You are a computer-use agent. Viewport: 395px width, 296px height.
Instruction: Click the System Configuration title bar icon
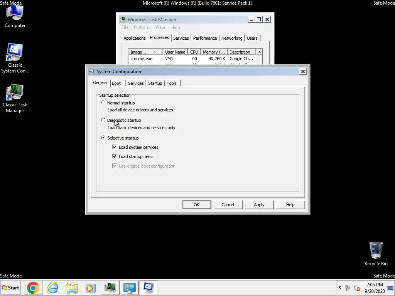pos(92,71)
